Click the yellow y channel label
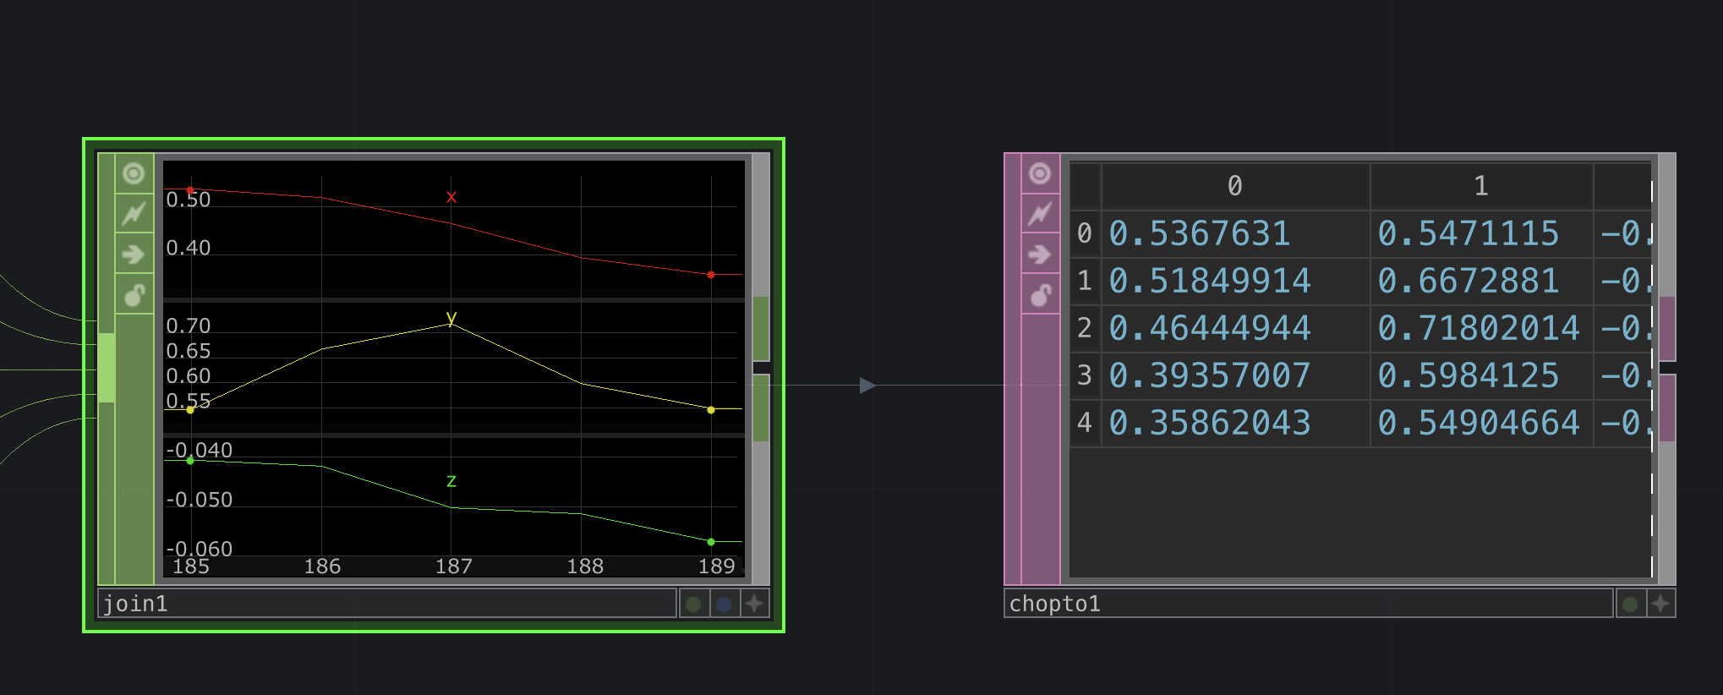This screenshot has width=1723, height=695. [451, 317]
